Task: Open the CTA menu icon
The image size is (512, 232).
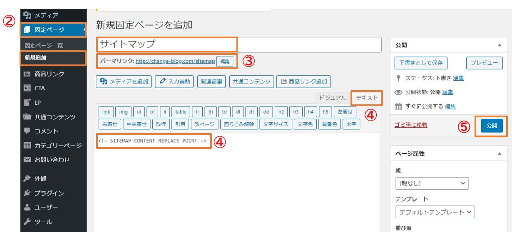Action: tap(27, 88)
